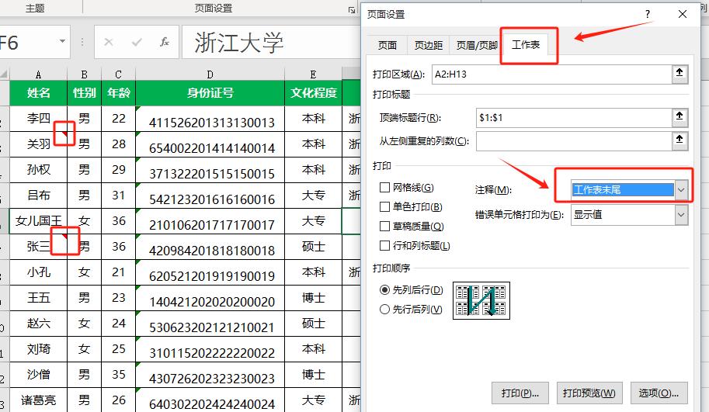Close the 页面设置 dialog
The image size is (709, 412).
(x=683, y=15)
